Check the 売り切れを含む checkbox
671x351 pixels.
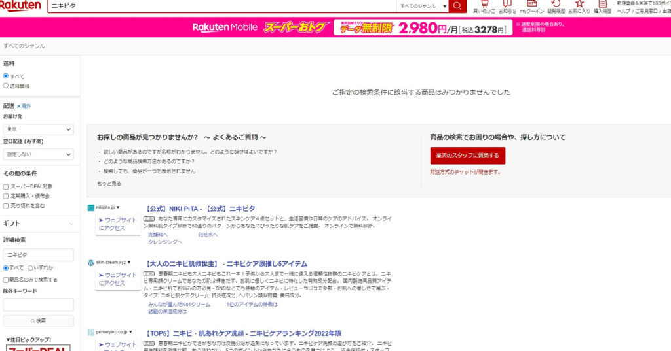tap(5, 206)
